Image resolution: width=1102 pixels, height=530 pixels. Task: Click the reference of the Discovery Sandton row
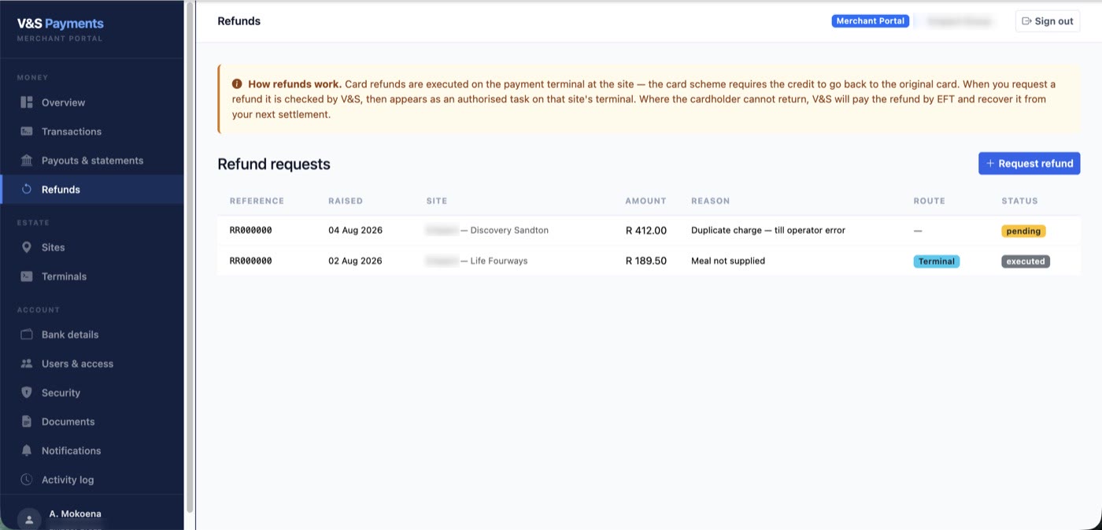pos(250,231)
